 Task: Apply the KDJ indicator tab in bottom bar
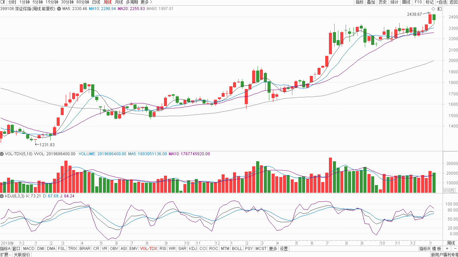[193, 249]
